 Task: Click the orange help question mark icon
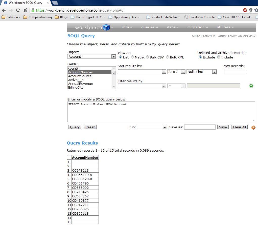[253, 128]
